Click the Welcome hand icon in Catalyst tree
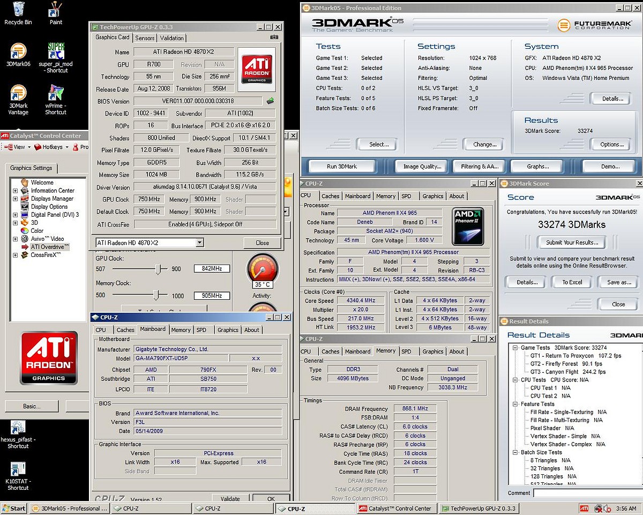The height and width of the screenshot is (515, 643). point(24,182)
